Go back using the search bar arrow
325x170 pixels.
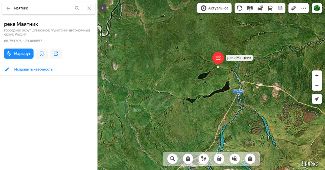[8, 8]
